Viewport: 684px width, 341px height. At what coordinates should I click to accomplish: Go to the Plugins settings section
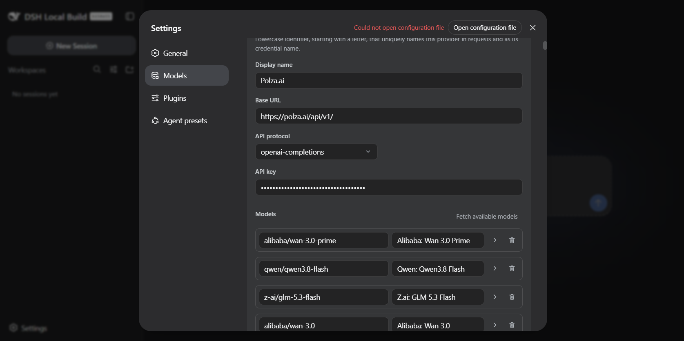(x=187, y=98)
